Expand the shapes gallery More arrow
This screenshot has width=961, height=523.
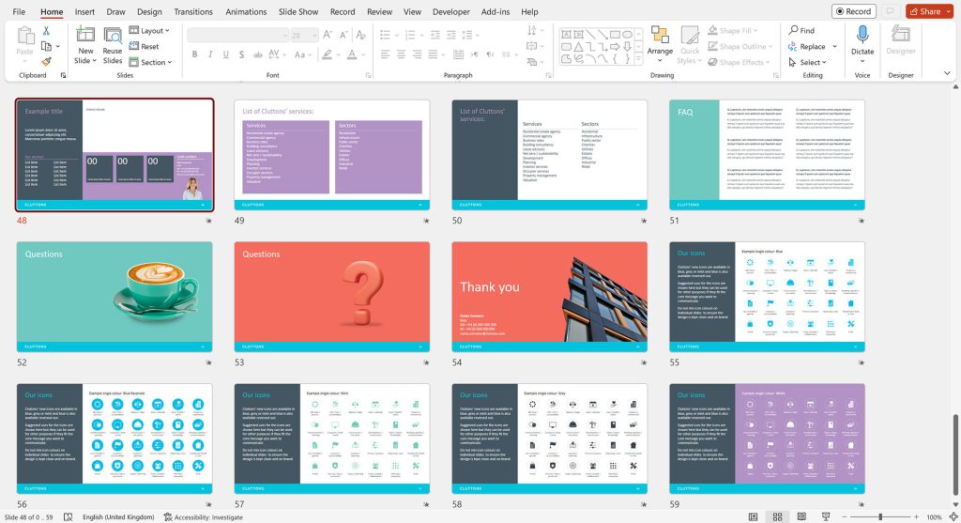638,61
